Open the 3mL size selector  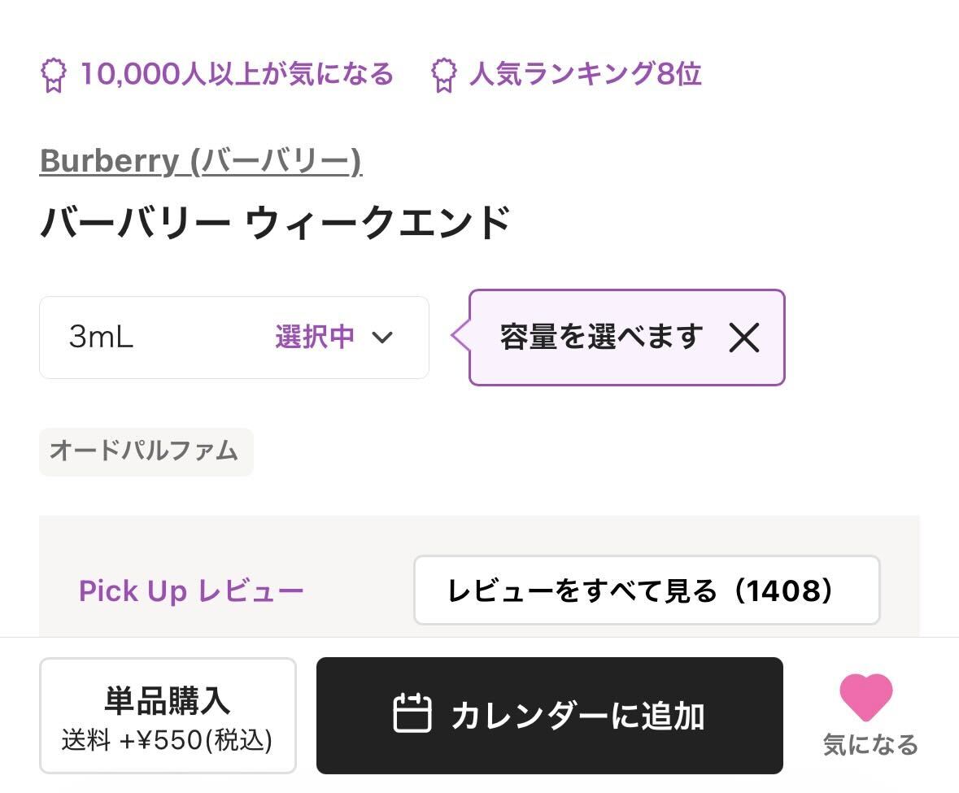pos(102,337)
